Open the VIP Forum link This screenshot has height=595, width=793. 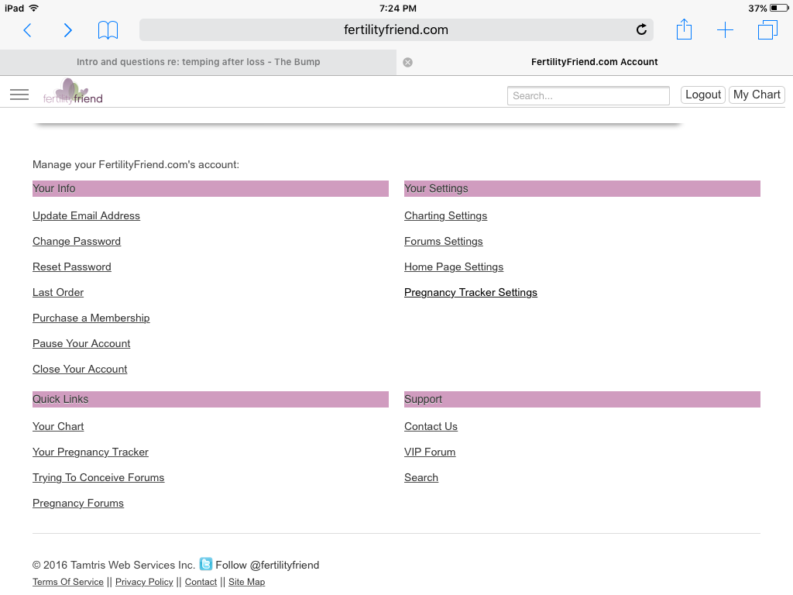click(x=430, y=452)
